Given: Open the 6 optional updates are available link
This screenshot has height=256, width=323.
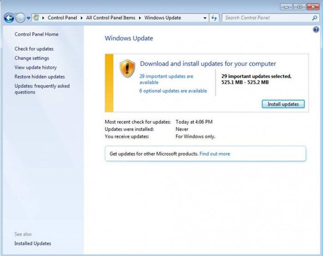Looking at the screenshot, I should (x=173, y=91).
